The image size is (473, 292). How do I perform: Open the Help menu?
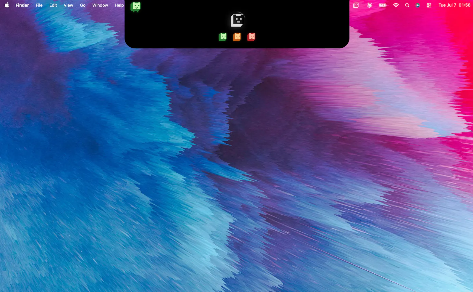119,5
